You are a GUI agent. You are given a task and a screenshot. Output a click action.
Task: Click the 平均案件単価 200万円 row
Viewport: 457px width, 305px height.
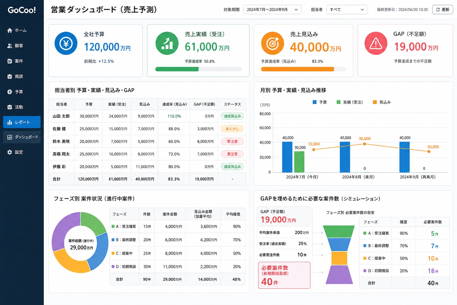pyautogui.click(x=284, y=233)
